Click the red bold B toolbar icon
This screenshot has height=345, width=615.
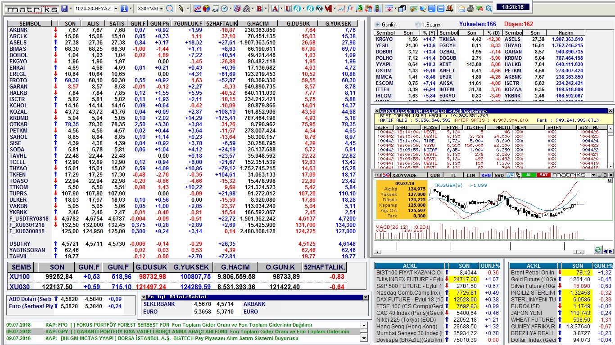[259, 9]
